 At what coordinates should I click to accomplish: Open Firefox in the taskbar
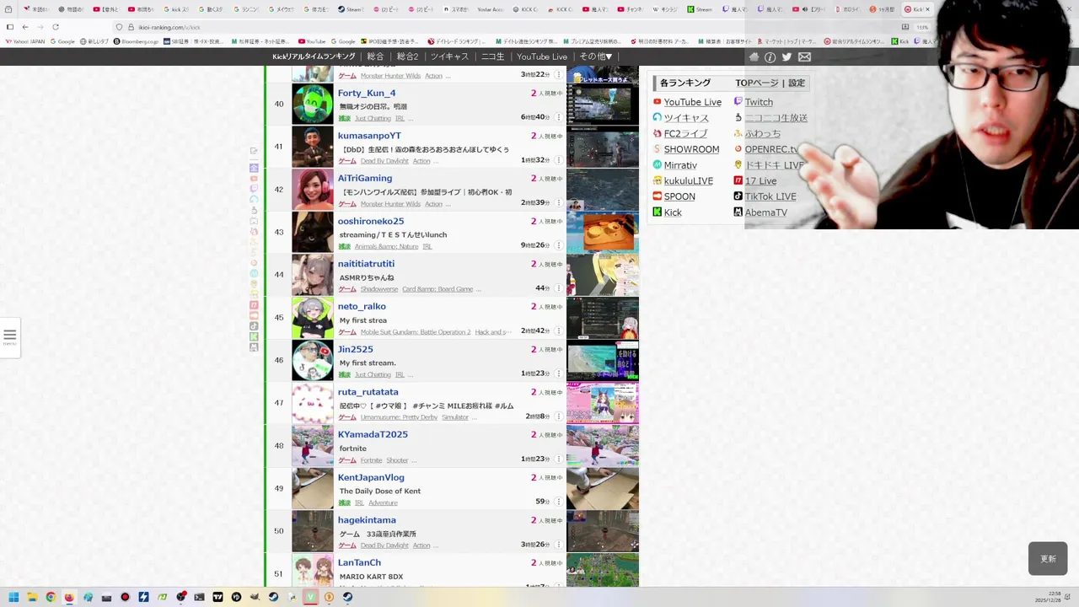click(x=69, y=597)
